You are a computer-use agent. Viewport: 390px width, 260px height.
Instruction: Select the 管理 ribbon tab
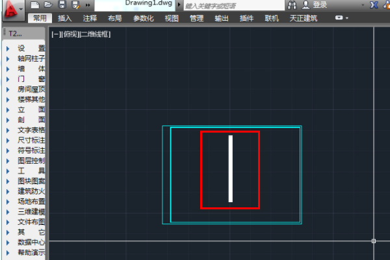point(196,18)
